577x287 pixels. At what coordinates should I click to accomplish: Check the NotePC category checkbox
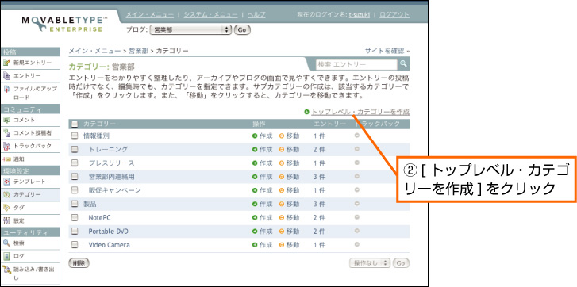tap(75, 217)
